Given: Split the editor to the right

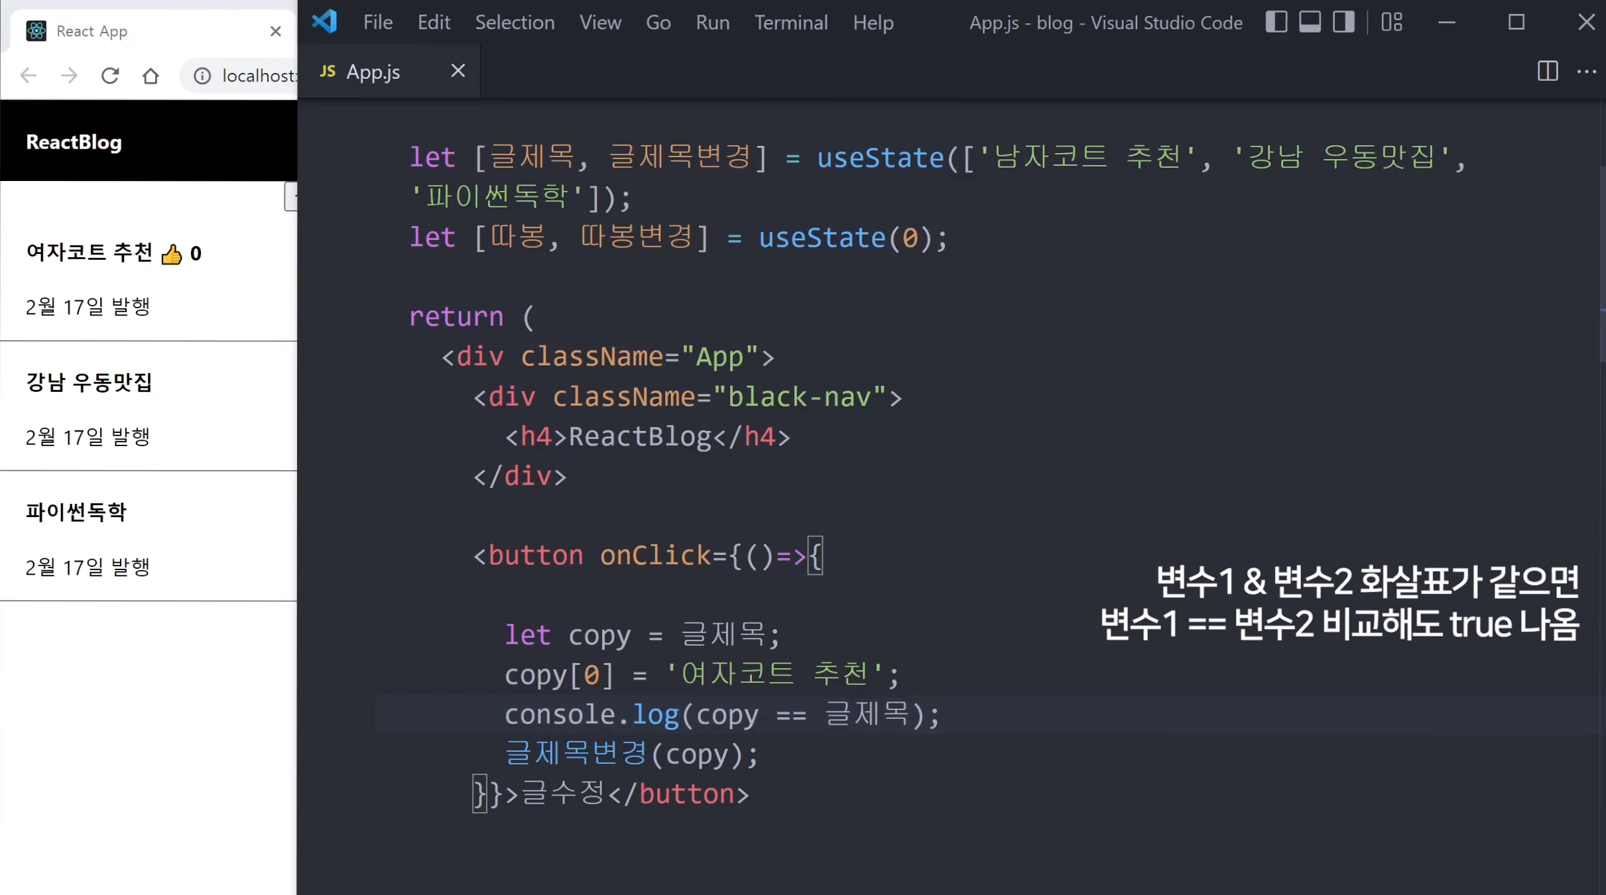Looking at the screenshot, I should click(1548, 71).
